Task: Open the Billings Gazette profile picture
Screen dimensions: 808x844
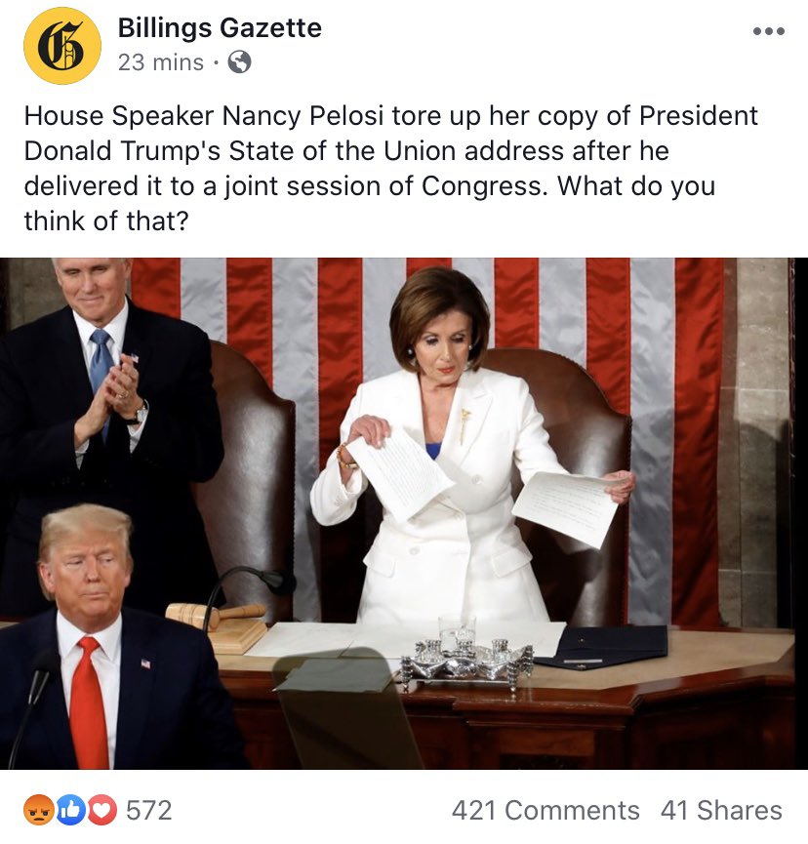Action: (62, 46)
